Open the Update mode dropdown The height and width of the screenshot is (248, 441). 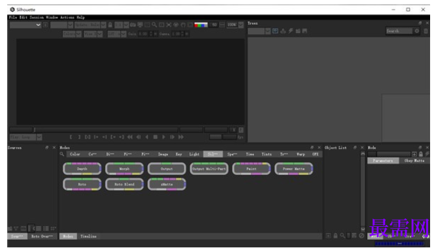90,25
